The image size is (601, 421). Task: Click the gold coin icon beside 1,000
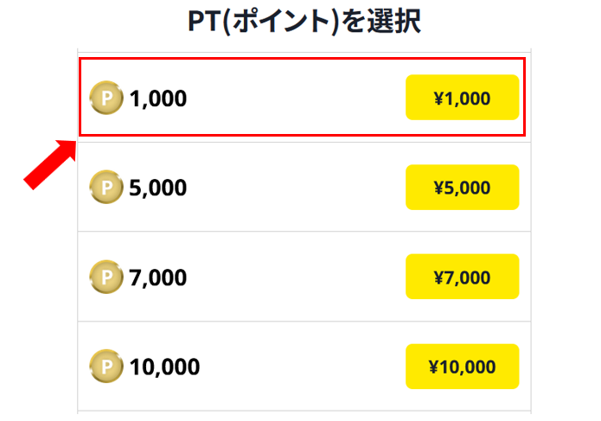[x=106, y=98]
